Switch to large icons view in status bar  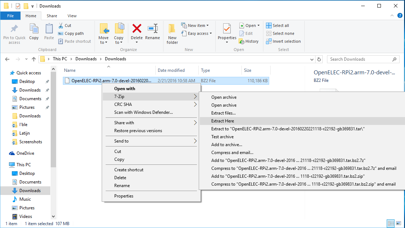[399, 223]
